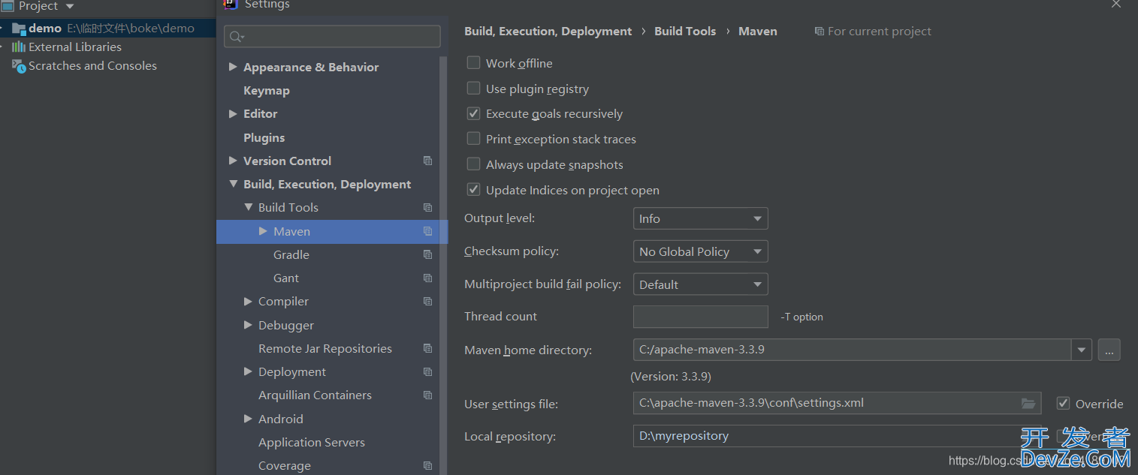Open Arquillian Containers settings
Image resolution: width=1138 pixels, height=475 pixels.
[x=315, y=395]
